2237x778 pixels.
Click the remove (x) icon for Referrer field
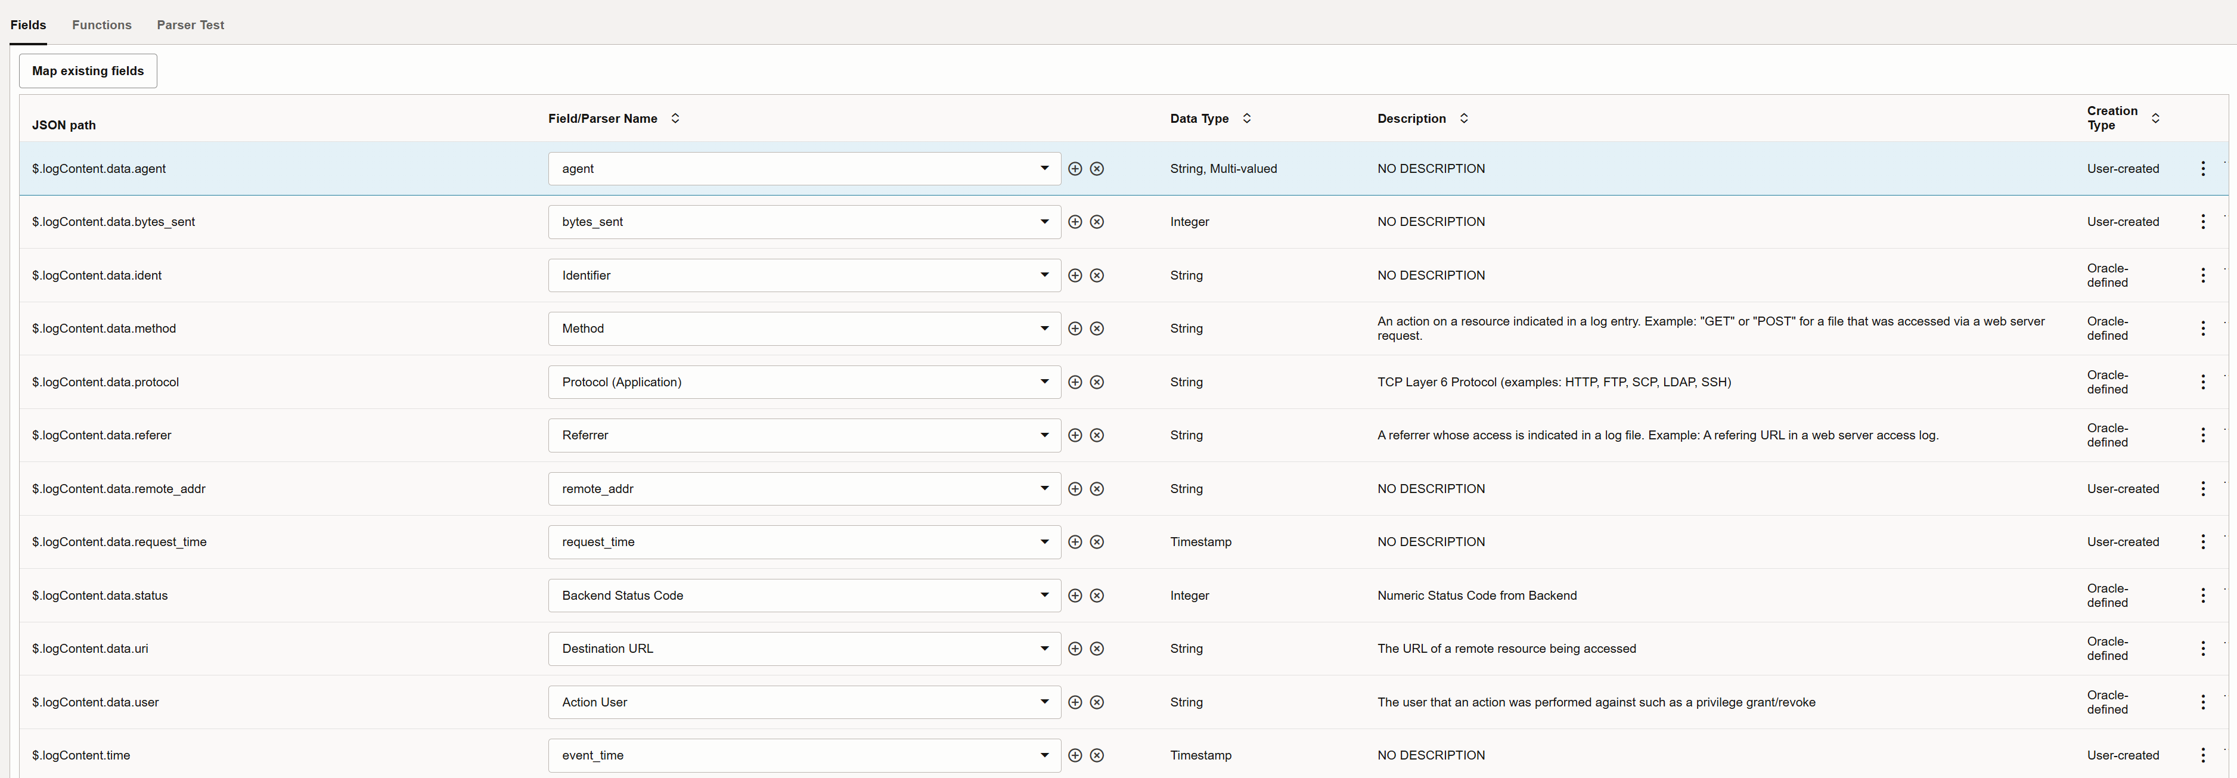coord(1097,435)
